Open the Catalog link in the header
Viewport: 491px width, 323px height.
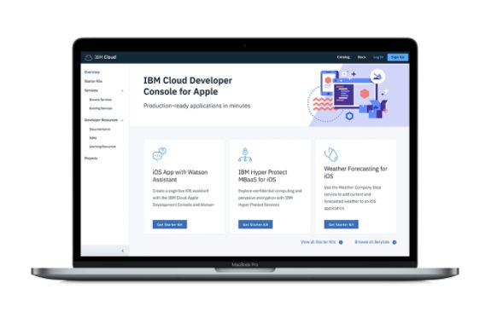click(x=343, y=57)
